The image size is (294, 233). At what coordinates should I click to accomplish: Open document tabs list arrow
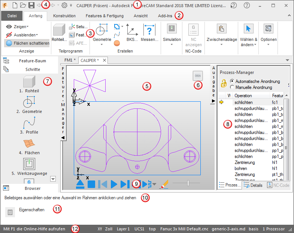(287, 60)
